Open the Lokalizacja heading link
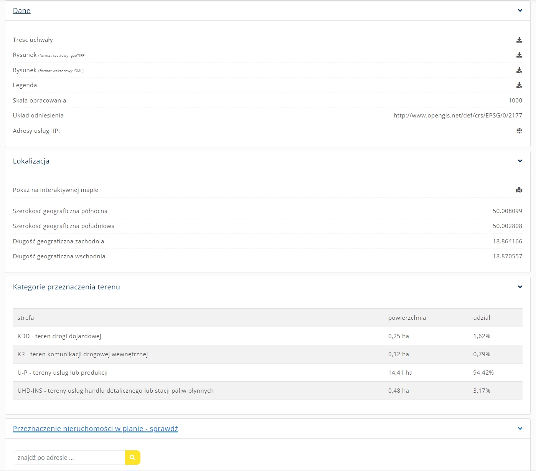 click(31, 161)
